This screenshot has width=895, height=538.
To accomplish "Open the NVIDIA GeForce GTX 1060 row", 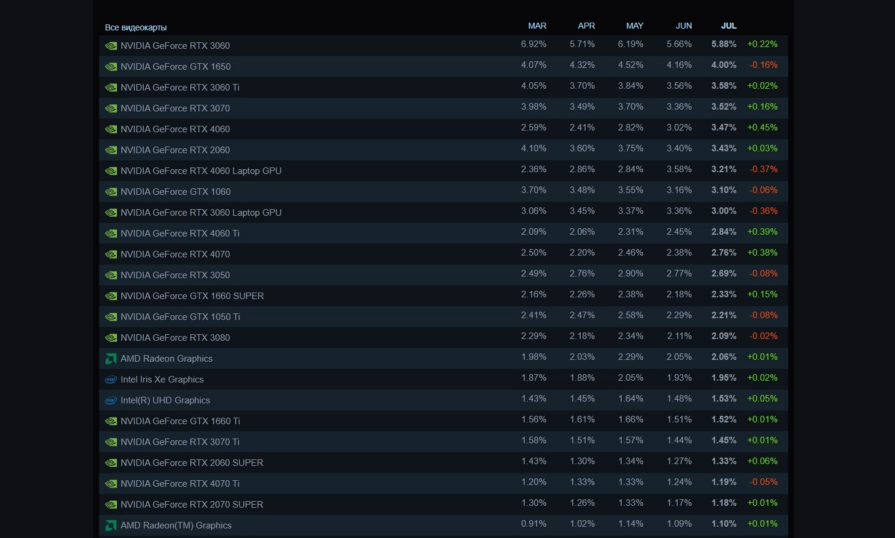I will (x=175, y=192).
